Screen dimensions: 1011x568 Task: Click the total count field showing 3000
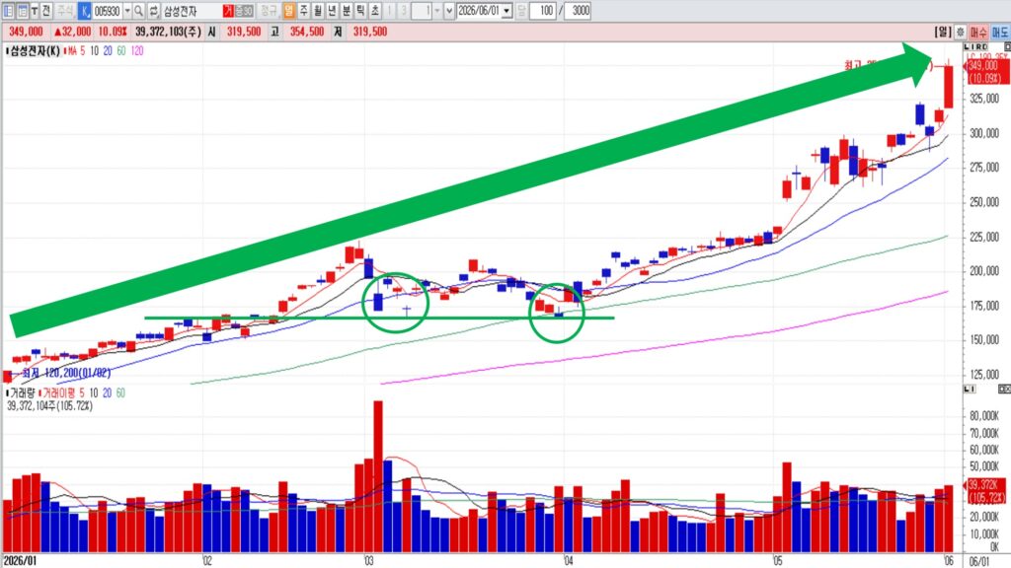point(577,11)
